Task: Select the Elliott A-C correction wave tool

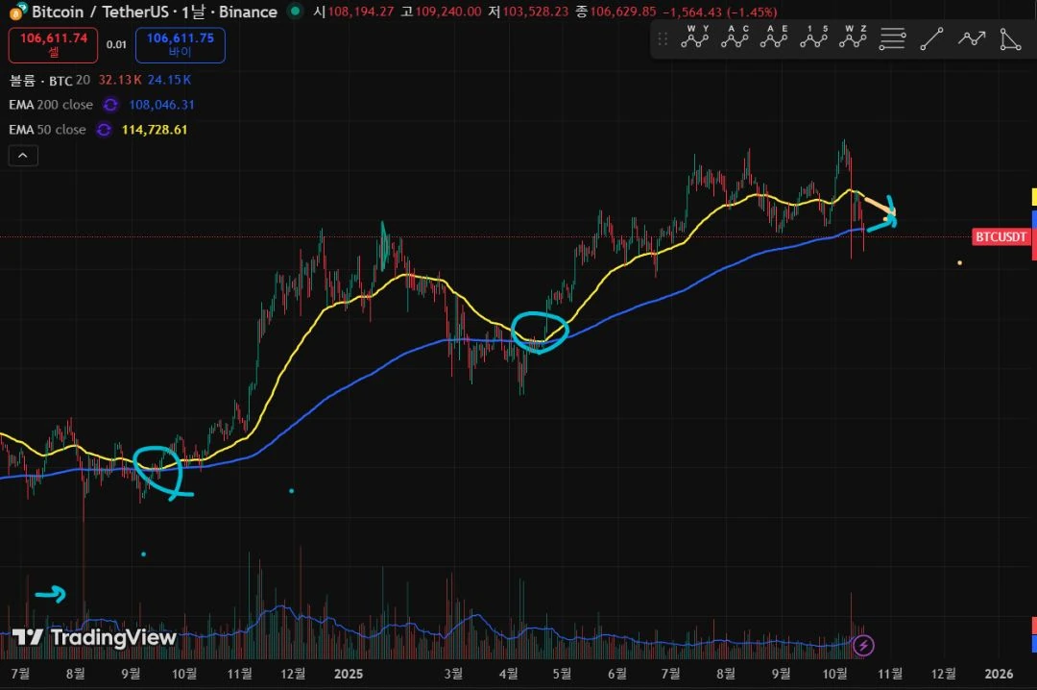Action: [x=735, y=37]
